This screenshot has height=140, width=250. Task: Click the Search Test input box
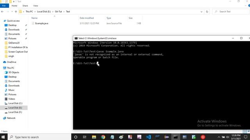(231, 12)
